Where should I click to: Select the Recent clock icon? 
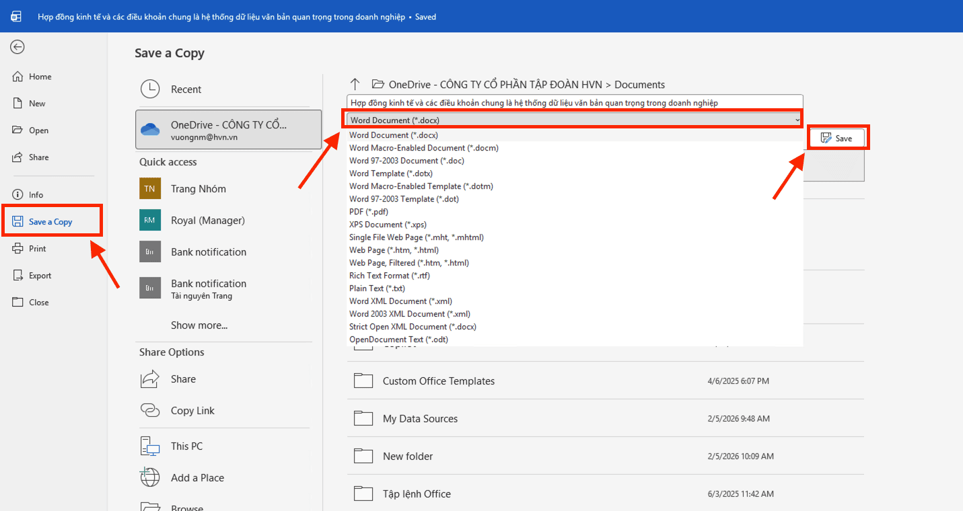pyautogui.click(x=149, y=89)
